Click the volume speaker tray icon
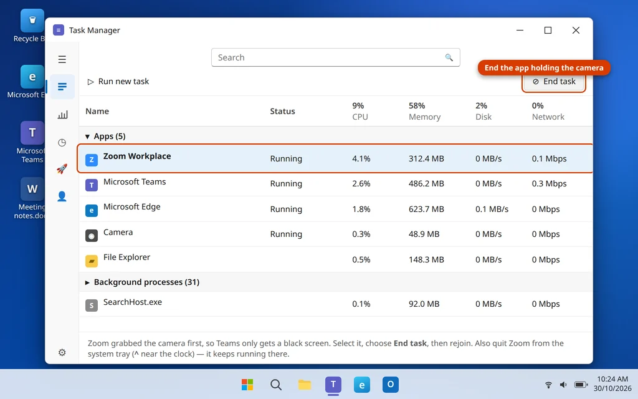The image size is (638, 399). click(x=563, y=384)
